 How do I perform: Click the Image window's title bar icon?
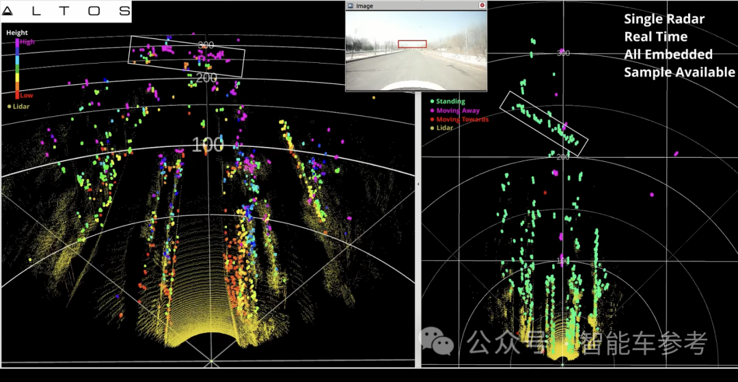tap(351, 5)
